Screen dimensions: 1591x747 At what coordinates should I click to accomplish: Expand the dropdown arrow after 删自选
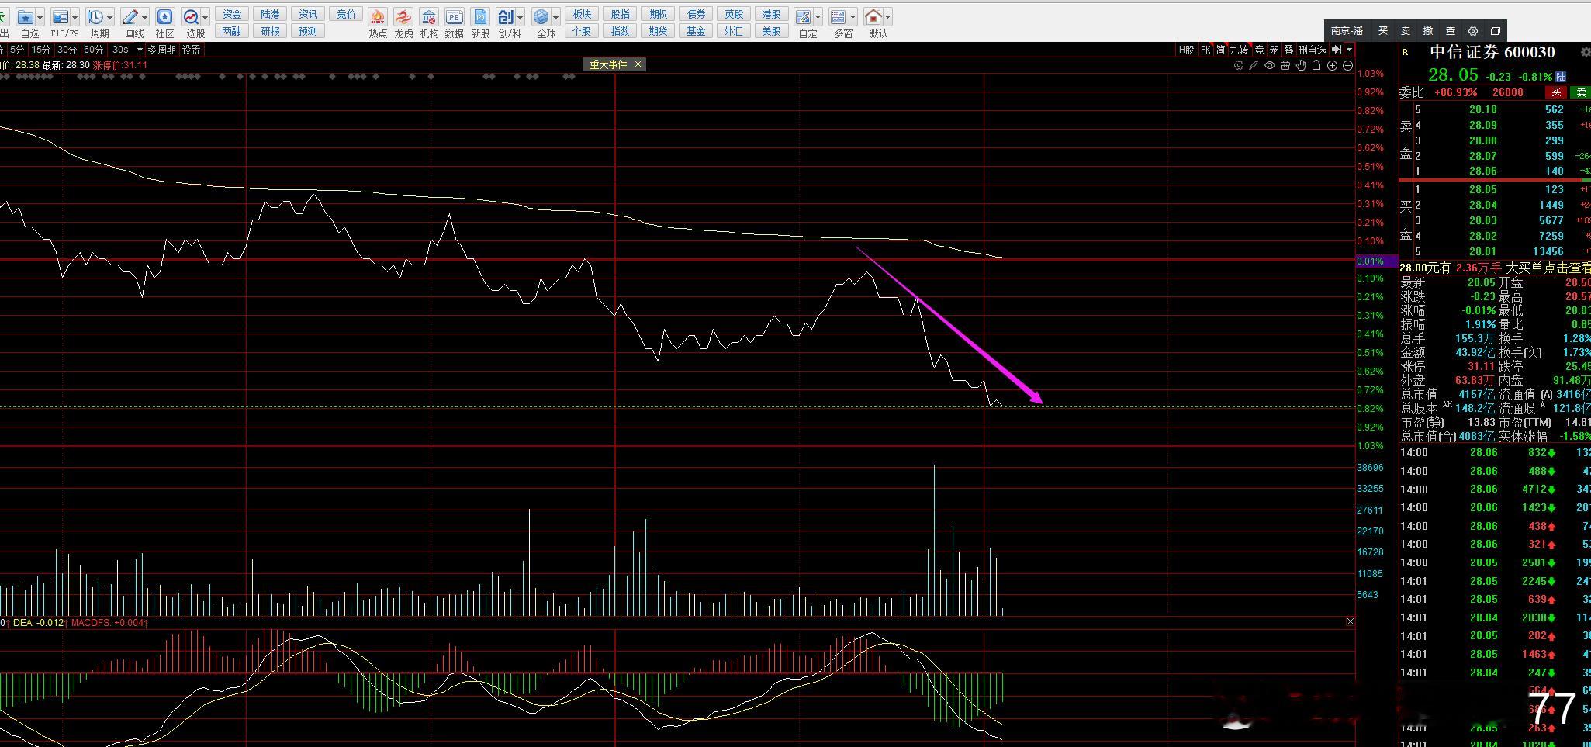1350,50
